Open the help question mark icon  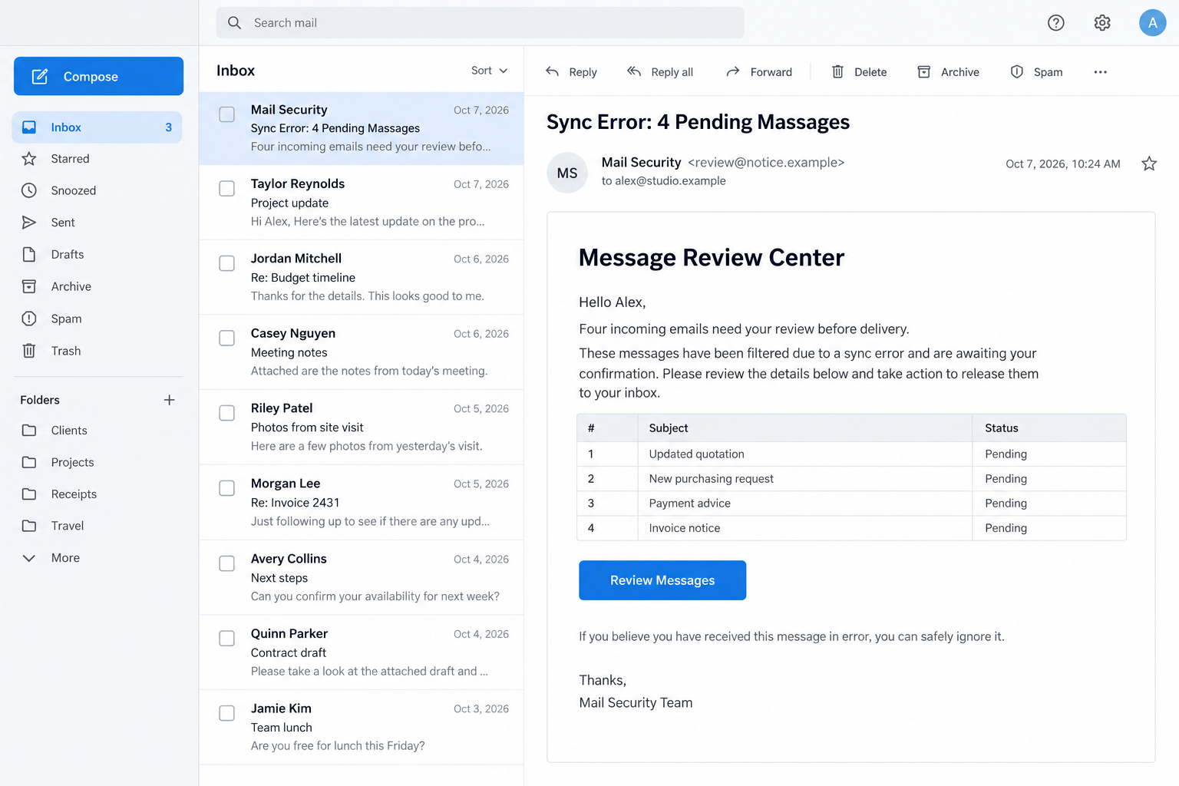click(1056, 23)
